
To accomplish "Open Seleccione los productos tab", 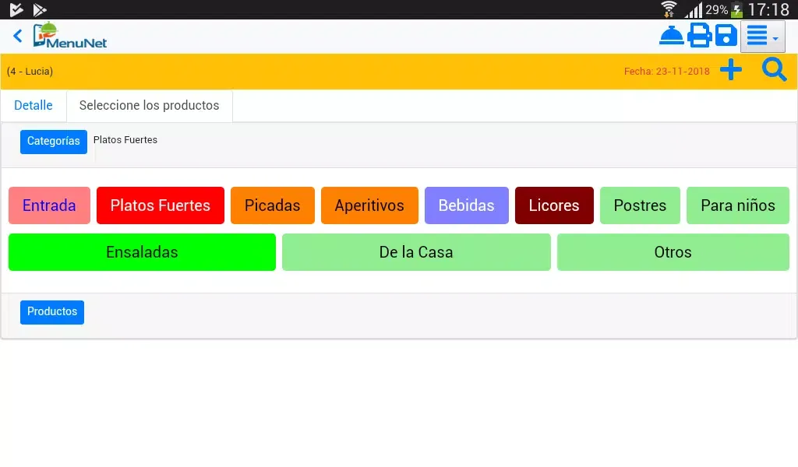I will click(x=149, y=105).
